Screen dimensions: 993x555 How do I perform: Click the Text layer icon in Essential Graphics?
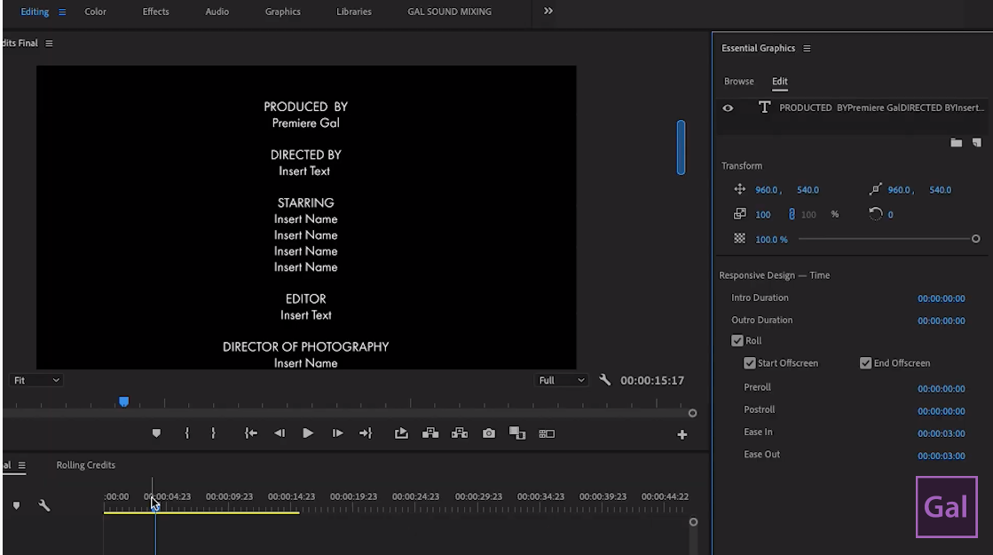tap(764, 107)
